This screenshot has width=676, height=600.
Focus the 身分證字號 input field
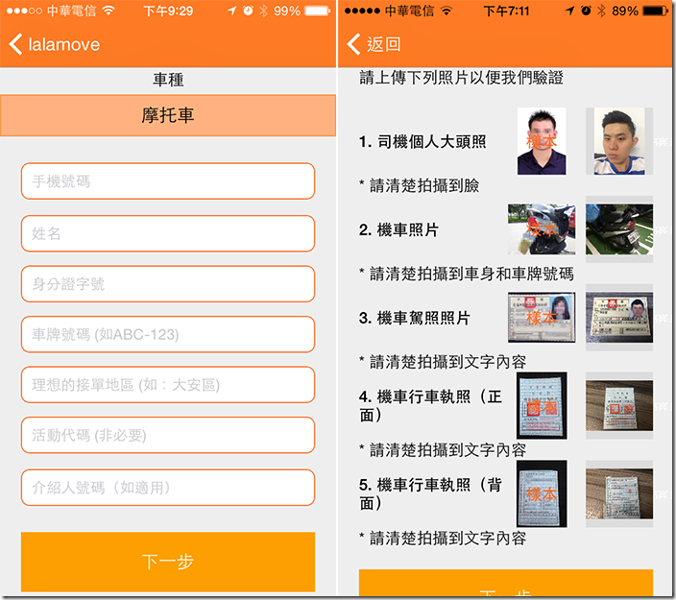click(x=168, y=284)
